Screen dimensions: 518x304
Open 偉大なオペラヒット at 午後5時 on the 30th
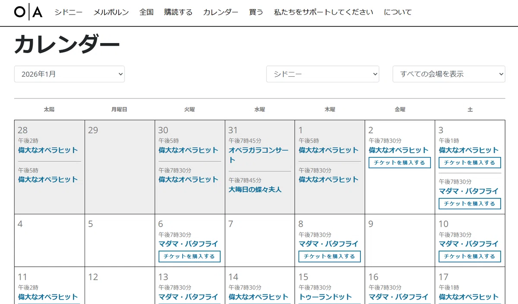click(x=188, y=150)
